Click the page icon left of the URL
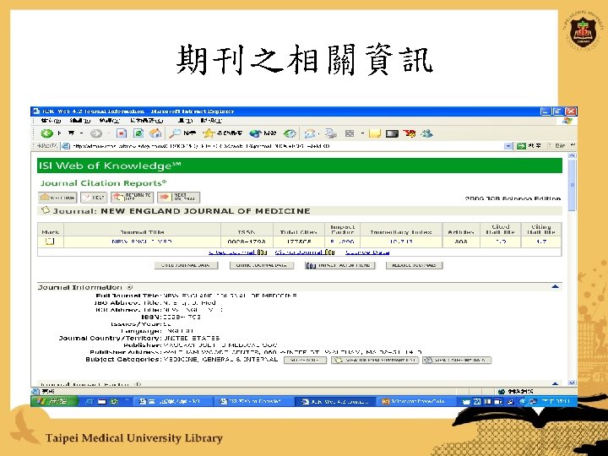 (x=66, y=146)
